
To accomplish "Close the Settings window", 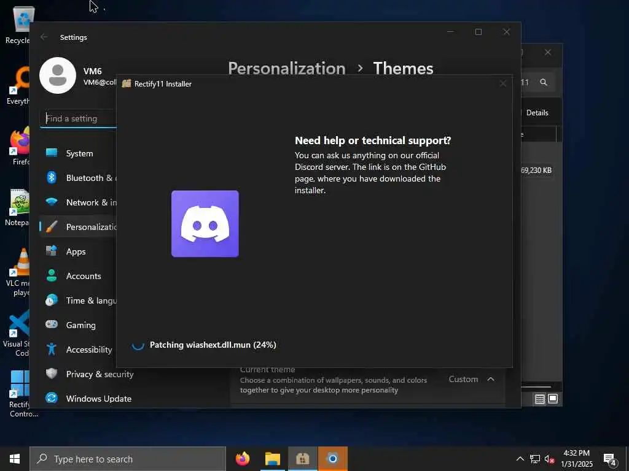I will point(507,32).
